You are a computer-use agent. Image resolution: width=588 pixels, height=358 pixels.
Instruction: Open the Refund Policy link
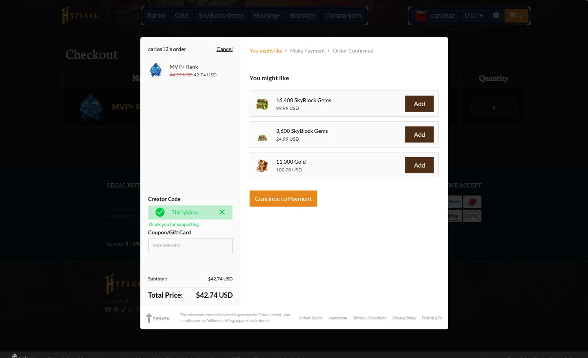pyautogui.click(x=310, y=318)
